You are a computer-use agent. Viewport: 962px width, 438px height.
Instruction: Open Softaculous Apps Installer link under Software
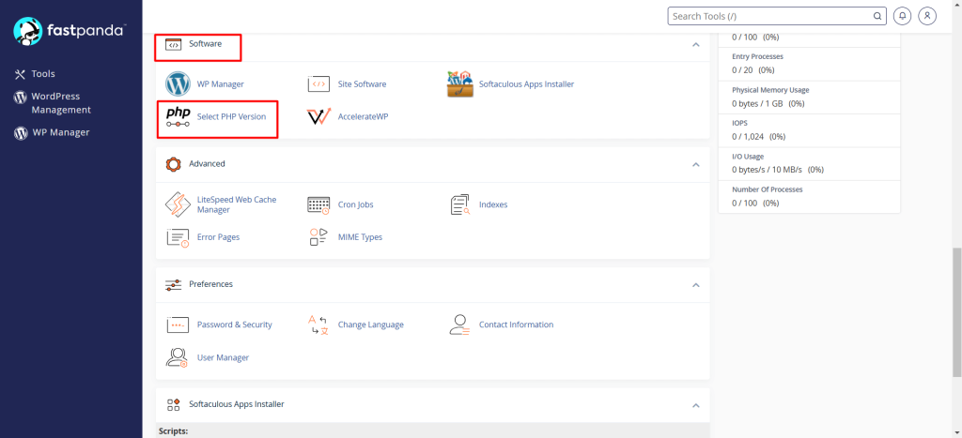tap(526, 83)
